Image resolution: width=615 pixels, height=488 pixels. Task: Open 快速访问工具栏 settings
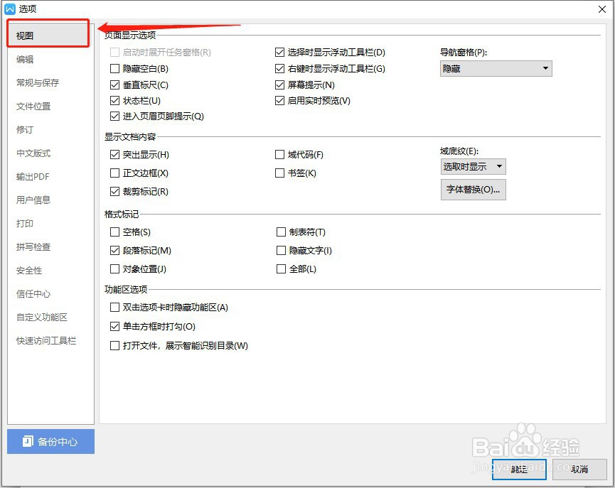coord(46,341)
